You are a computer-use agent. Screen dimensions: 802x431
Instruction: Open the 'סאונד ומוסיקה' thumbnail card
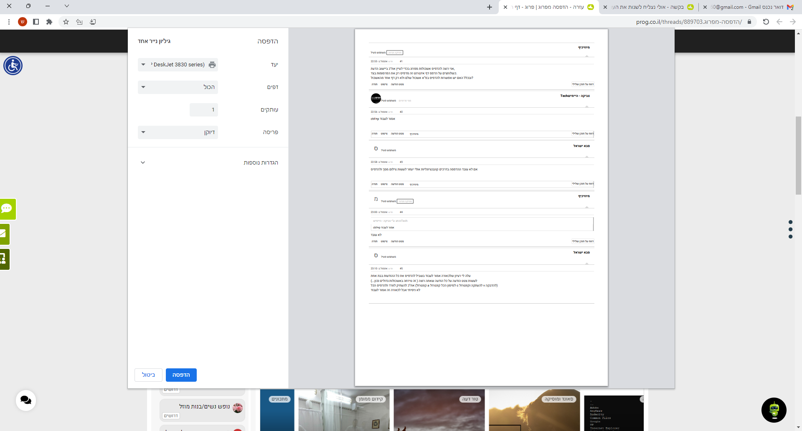[535, 410]
